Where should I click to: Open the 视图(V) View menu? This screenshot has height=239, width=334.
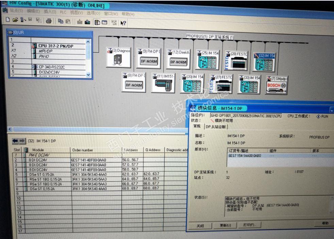click(x=77, y=13)
